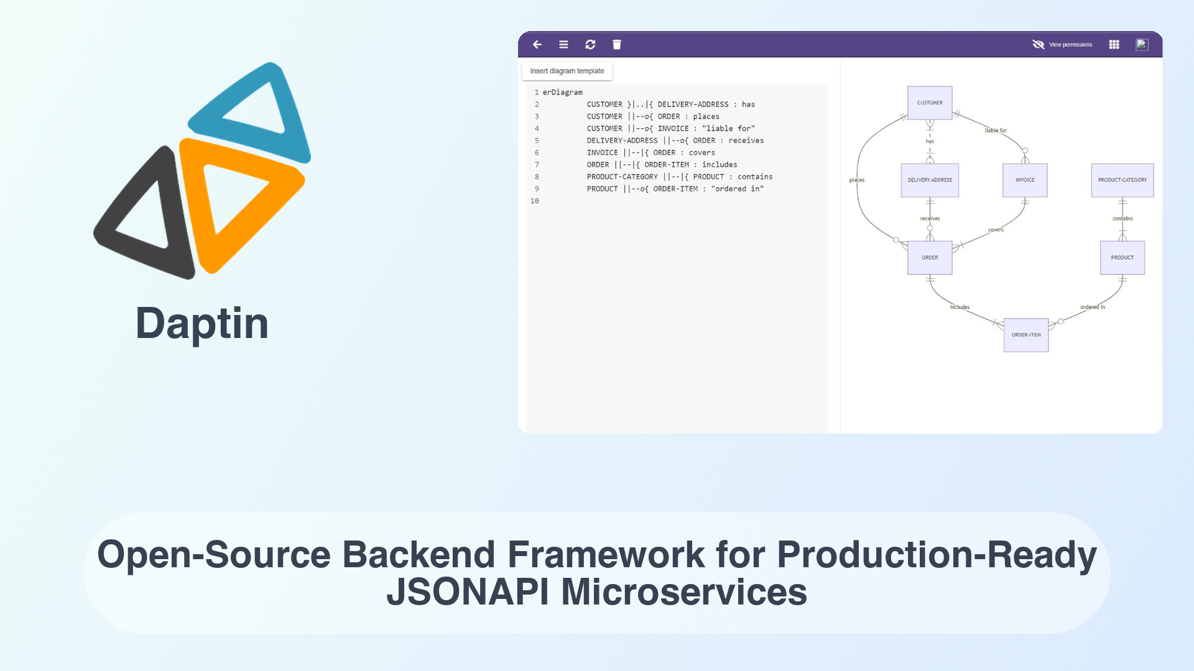This screenshot has height=671, width=1194.
Task: Click the code line ending with 'has'
Action: click(670, 104)
